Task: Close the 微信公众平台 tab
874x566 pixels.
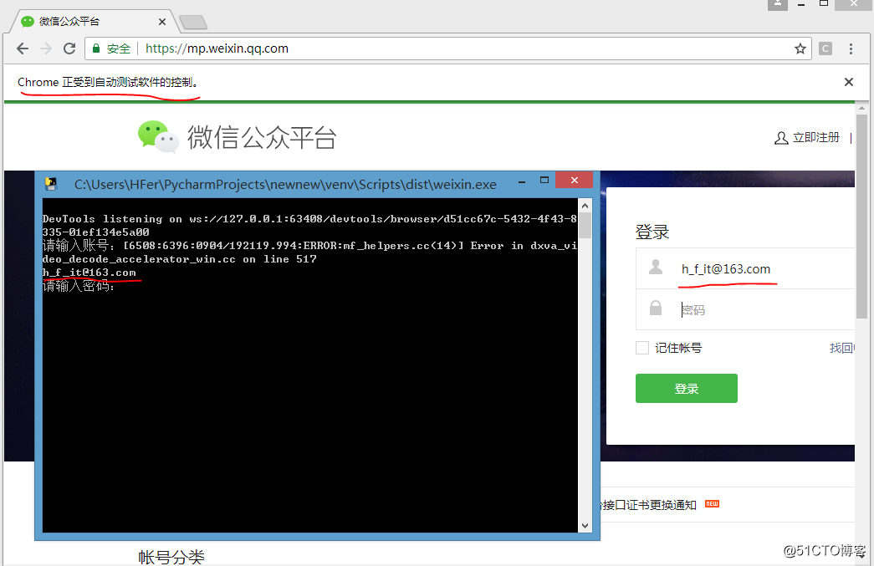Action: tap(162, 22)
